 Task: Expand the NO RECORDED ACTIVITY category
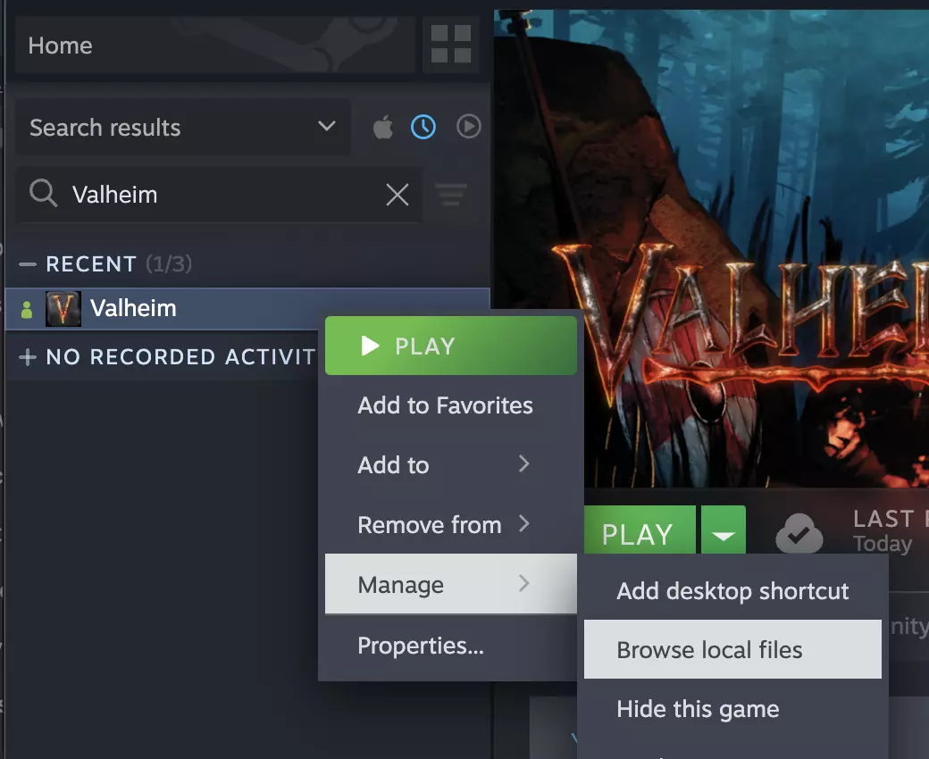(28, 357)
